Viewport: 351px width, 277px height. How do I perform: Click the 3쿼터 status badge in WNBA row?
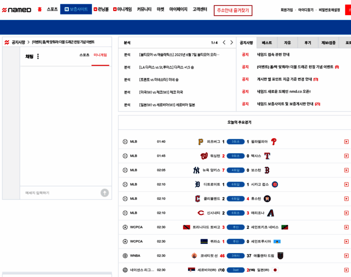coord(236,256)
